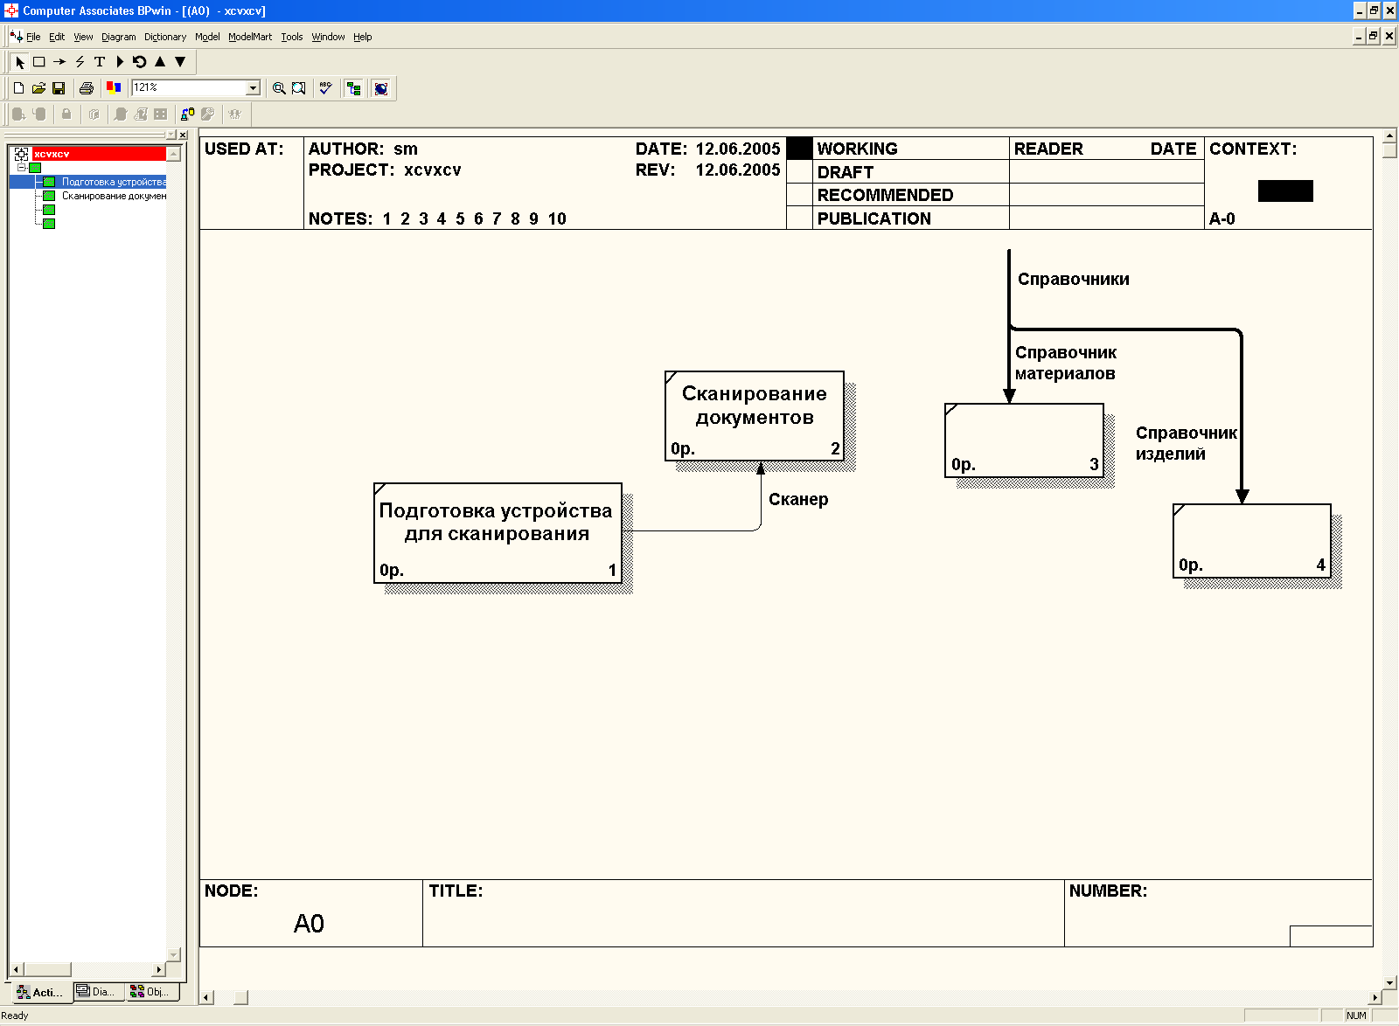Open the Window menu
Image resolution: width=1399 pixels, height=1026 pixels.
coord(329,37)
